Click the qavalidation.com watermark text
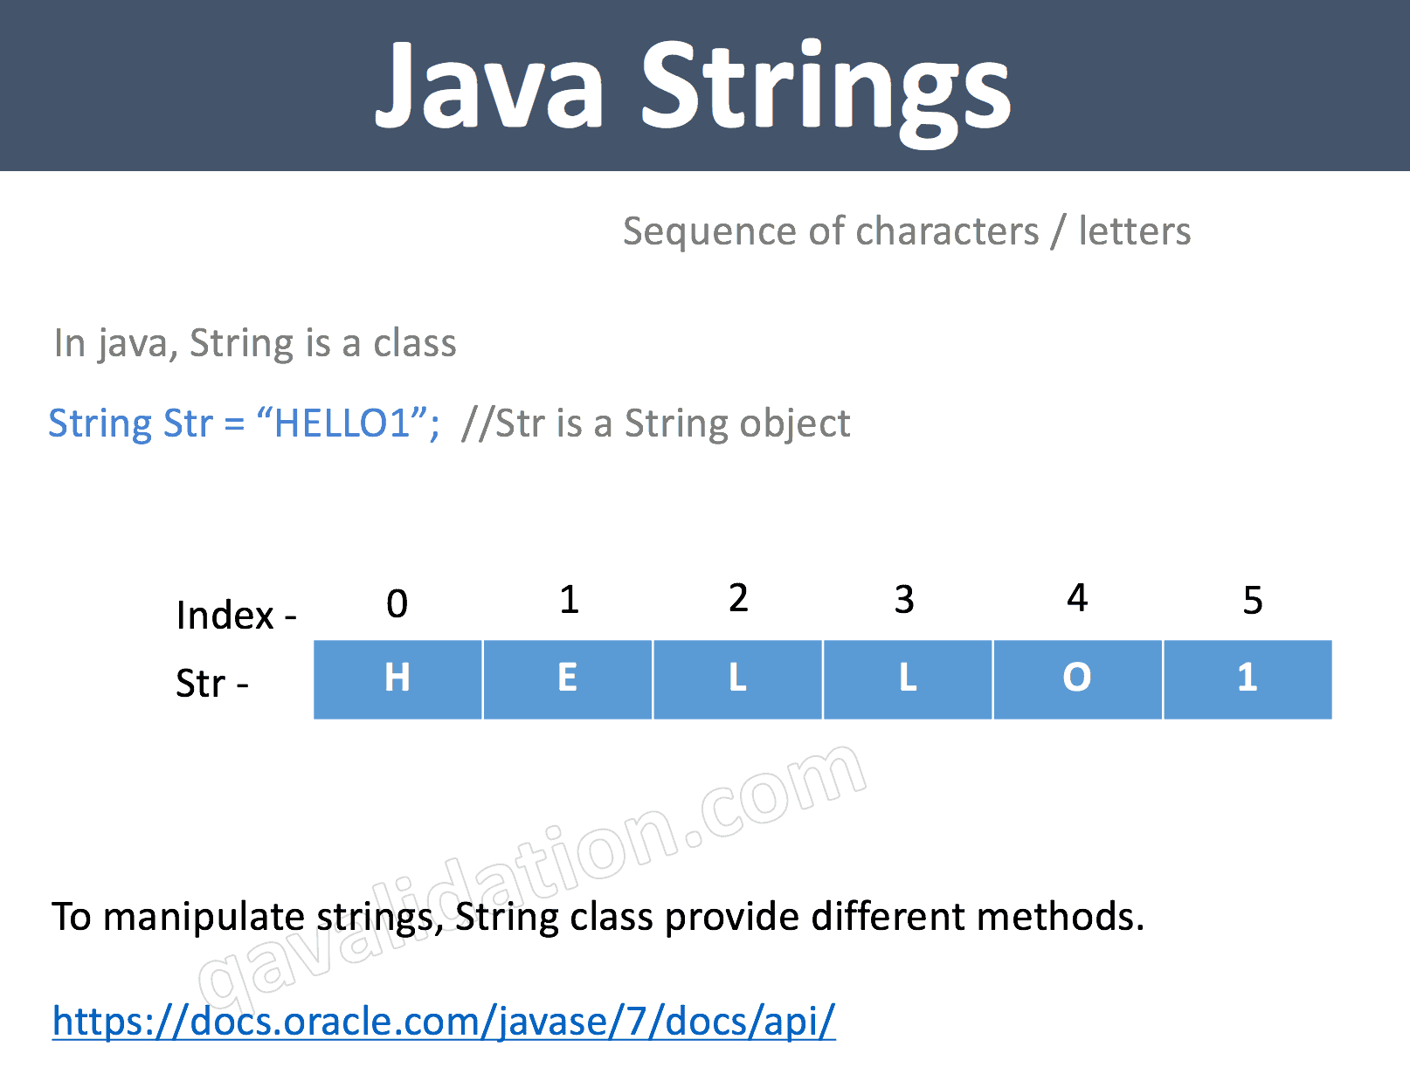The height and width of the screenshot is (1067, 1410). coord(533,873)
